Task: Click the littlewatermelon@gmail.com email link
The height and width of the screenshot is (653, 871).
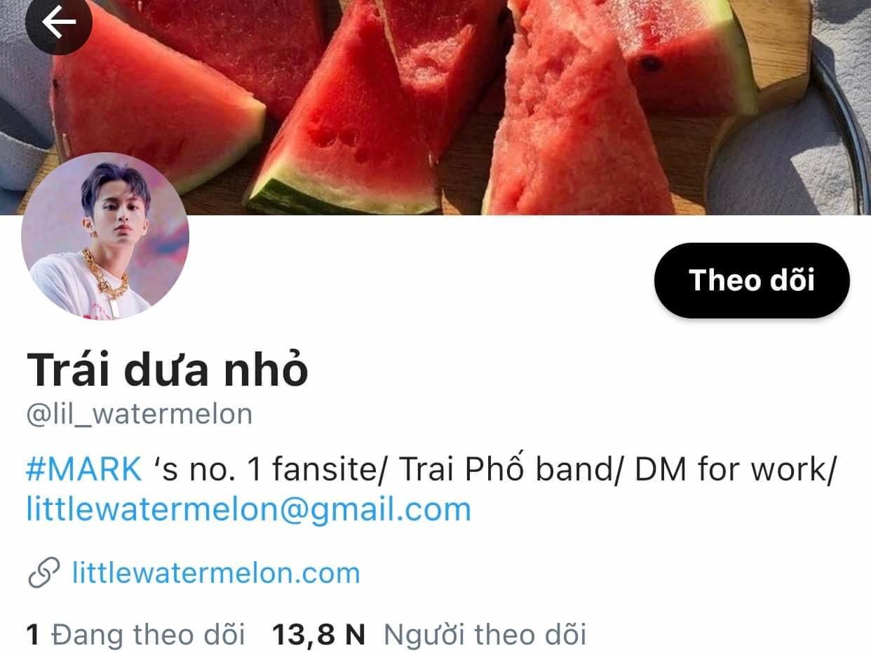Action: click(248, 509)
